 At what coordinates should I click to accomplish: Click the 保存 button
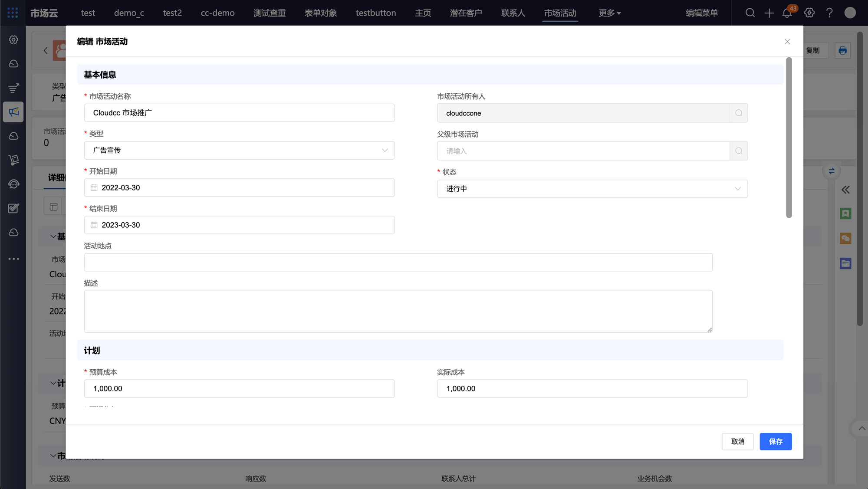click(x=776, y=441)
